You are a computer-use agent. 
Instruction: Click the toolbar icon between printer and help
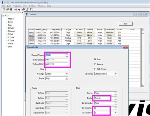[27, 9]
